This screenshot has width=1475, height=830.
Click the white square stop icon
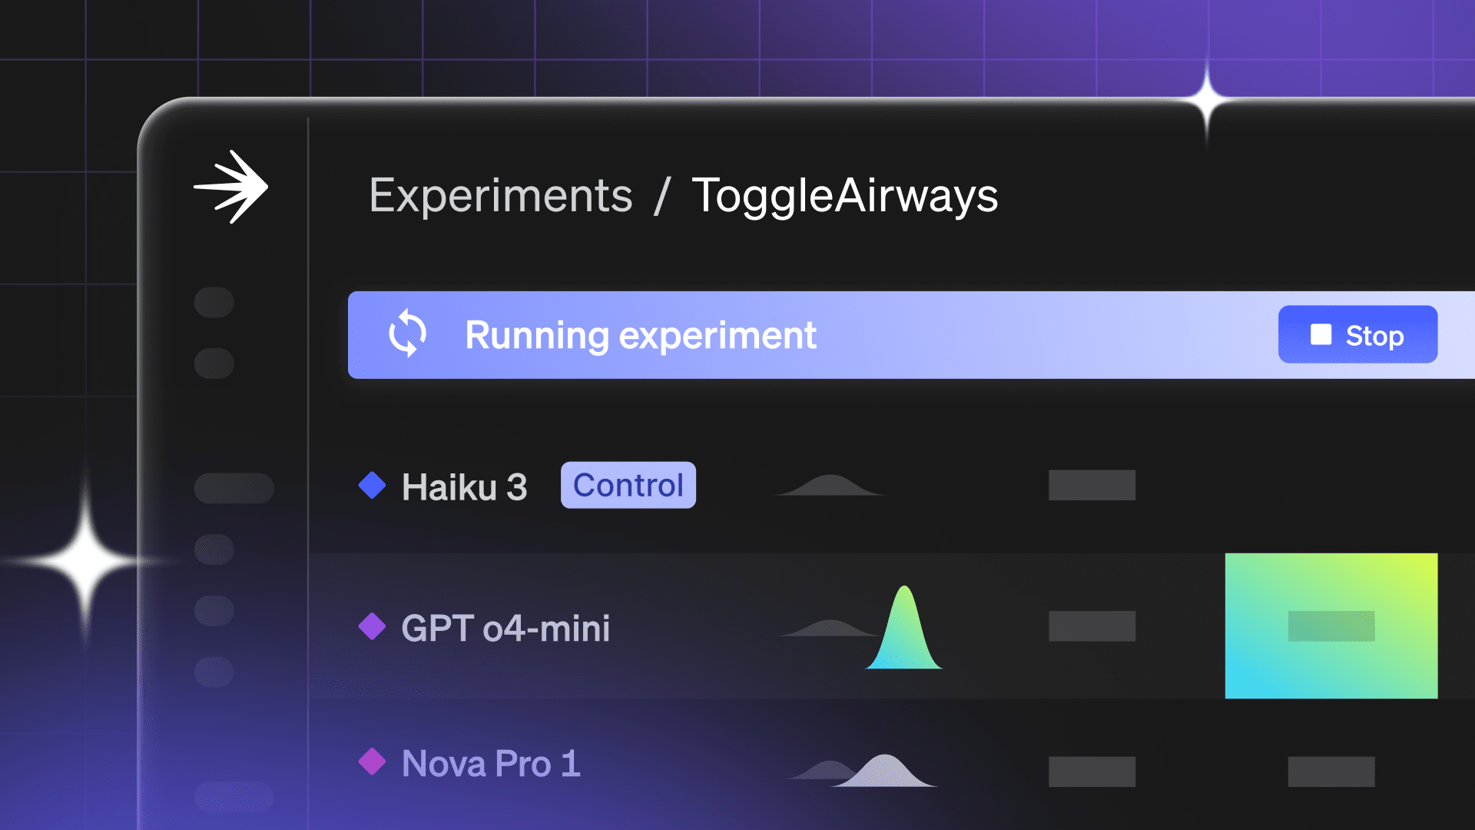pyautogui.click(x=1321, y=334)
